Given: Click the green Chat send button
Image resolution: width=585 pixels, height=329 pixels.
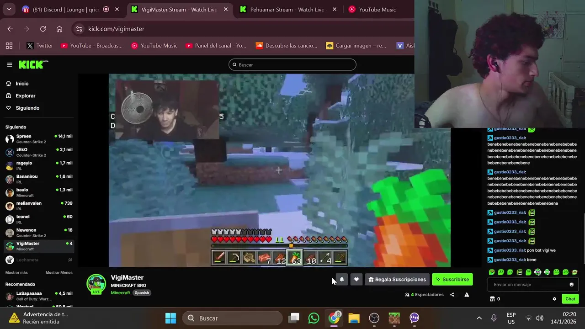Looking at the screenshot, I should [x=570, y=299].
